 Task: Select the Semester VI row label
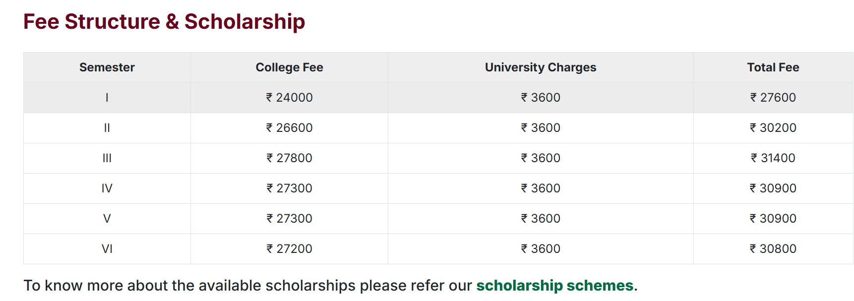click(x=107, y=249)
